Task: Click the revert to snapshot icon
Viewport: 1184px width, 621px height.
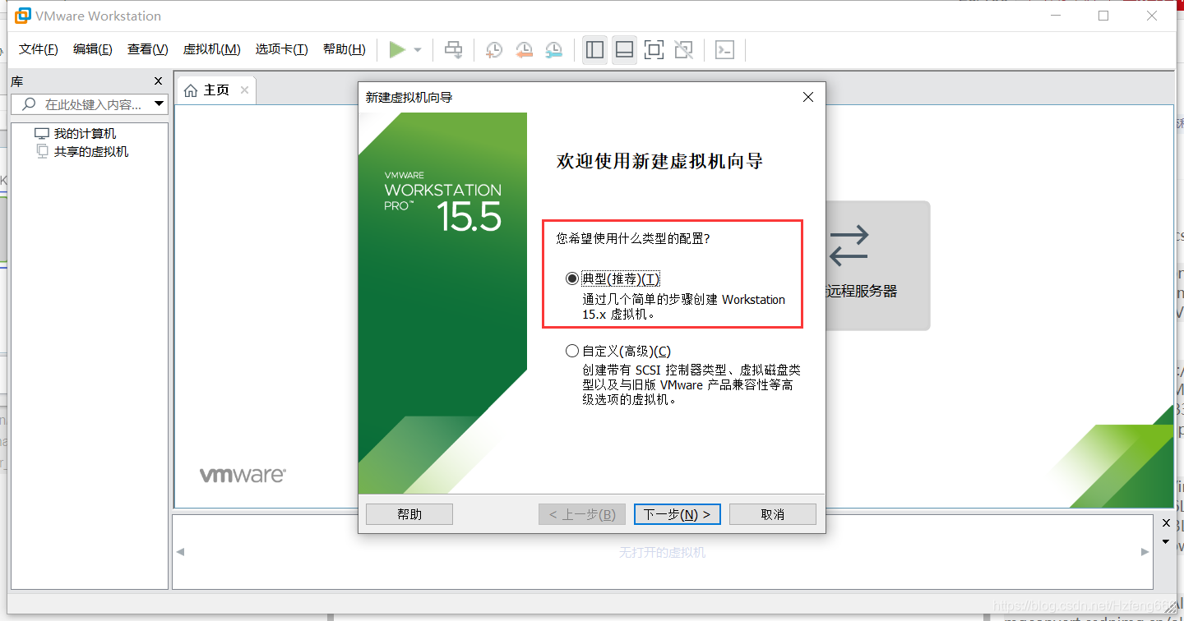Action: click(524, 50)
